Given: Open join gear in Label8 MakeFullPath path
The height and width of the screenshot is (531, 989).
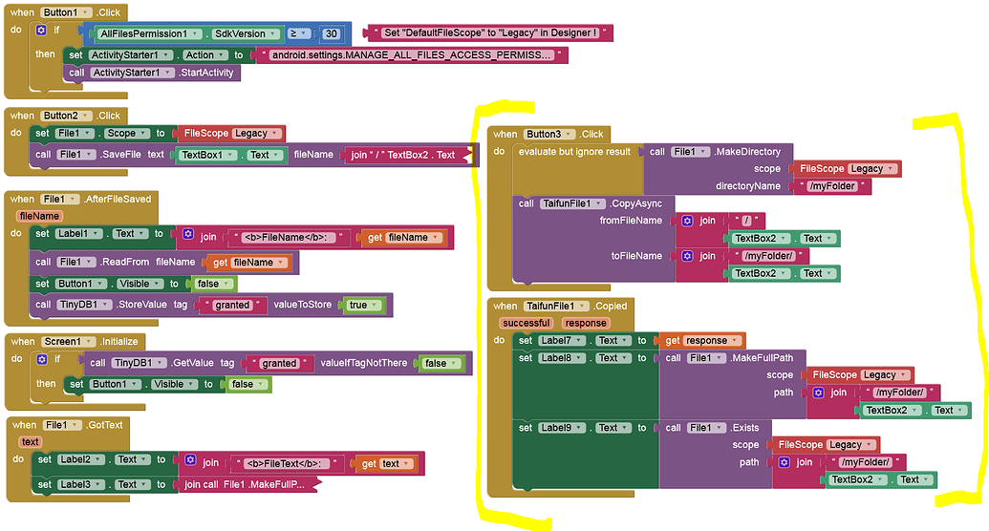Looking at the screenshot, I should (x=818, y=393).
